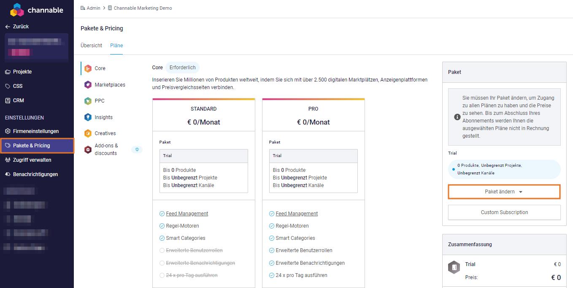Viewport: 573px width, 288px height.
Task: Click the Firmeneinstellungen gear icon
Action: pos(8,131)
